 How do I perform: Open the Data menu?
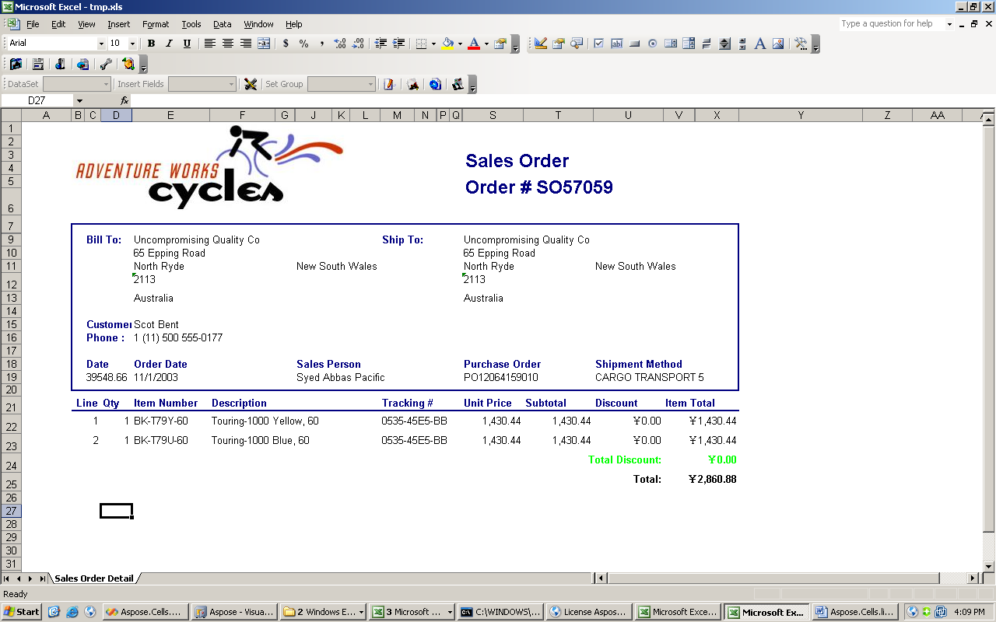coord(223,24)
